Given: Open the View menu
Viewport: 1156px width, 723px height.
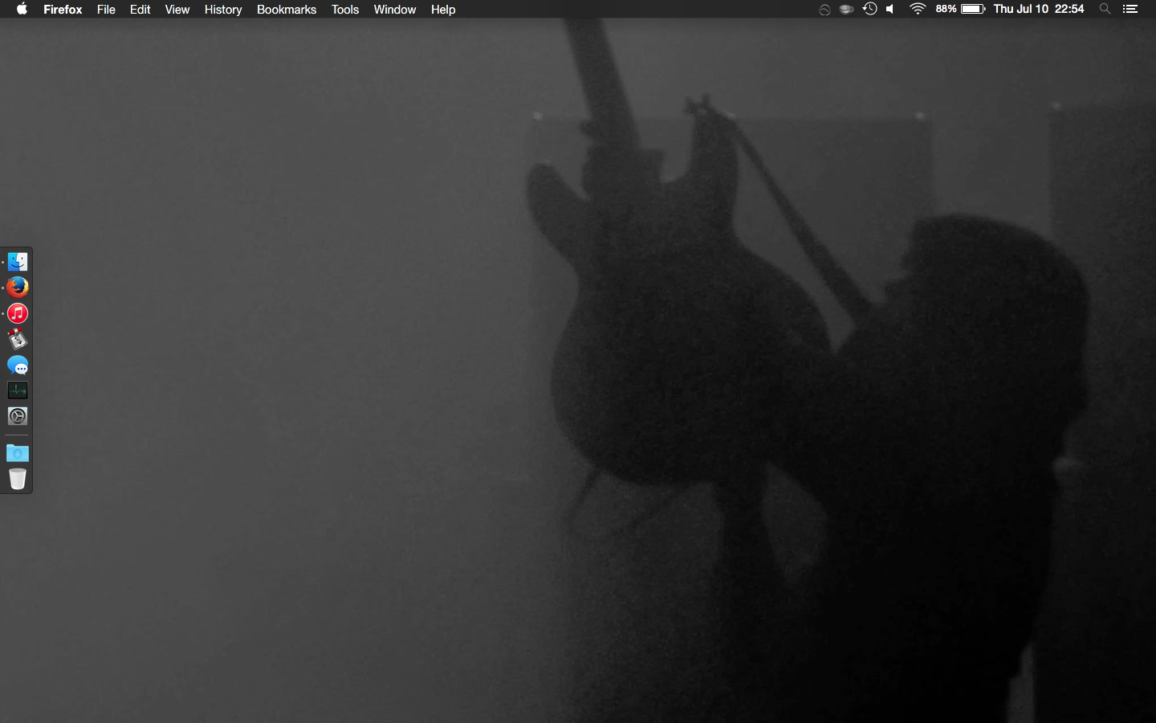Looking at the screenshot, I should (x=177, y=10).
